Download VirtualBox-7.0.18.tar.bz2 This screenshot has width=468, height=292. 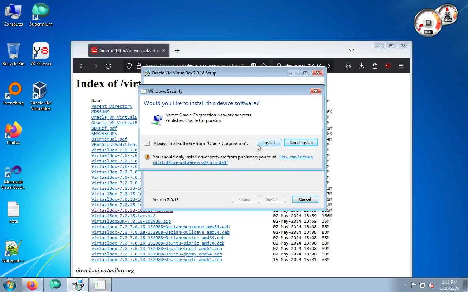tap(123, 216)
